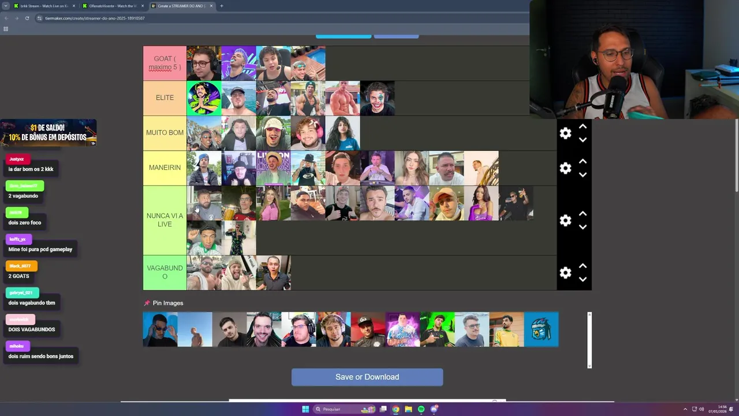Open settings gear for NUNCA VI A LIVE row
The image size is (739, 416).
click(x=565, y=220)
